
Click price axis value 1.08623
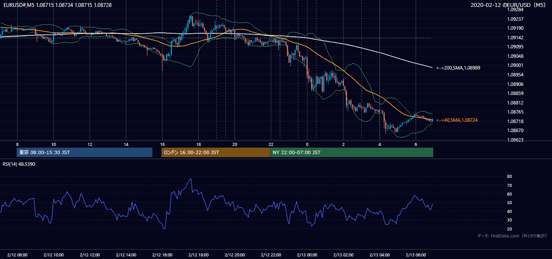[515, 140]
